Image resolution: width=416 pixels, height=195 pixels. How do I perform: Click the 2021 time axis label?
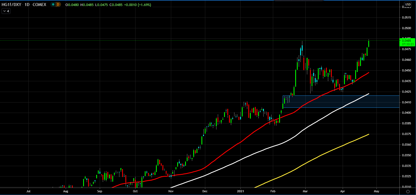pyautogui.click(x=241, y=191)
